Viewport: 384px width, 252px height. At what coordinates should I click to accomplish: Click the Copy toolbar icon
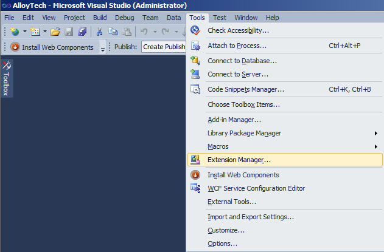(113, 32)
